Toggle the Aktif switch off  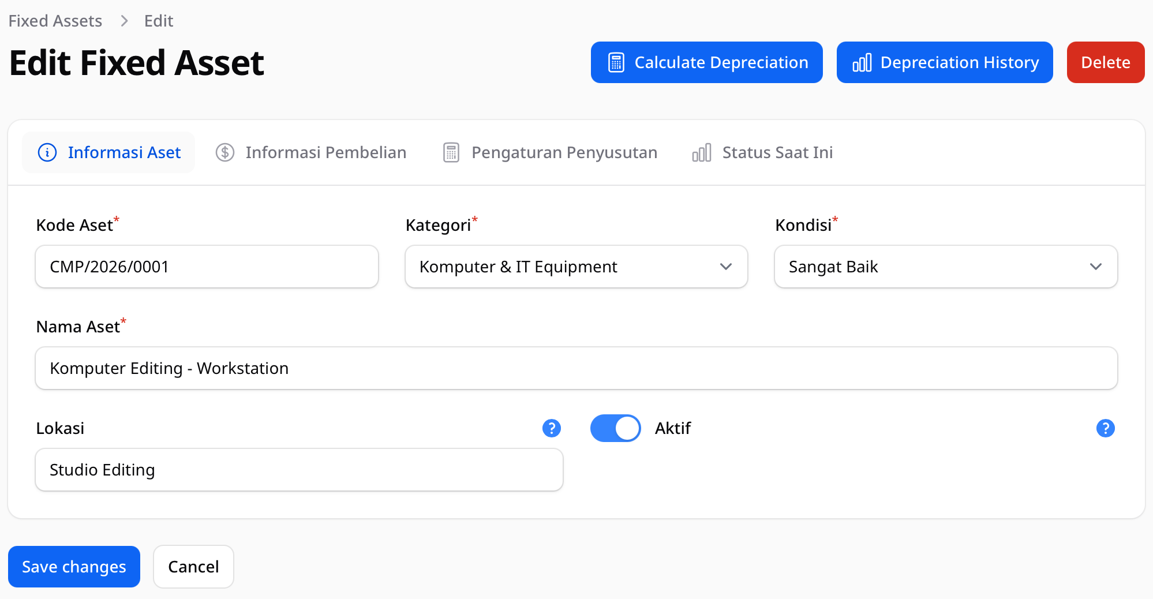pyautogui.click(x=615, y=428)
